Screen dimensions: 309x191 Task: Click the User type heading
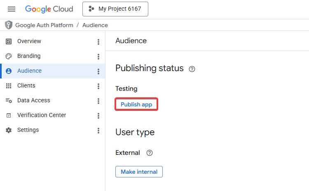pyautogui.click(x=135, y=132)
